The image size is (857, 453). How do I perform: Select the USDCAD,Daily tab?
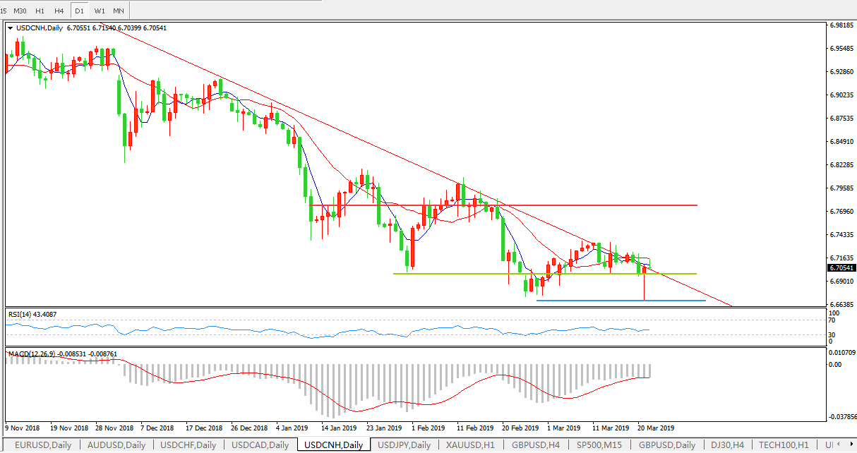[260, 445]
